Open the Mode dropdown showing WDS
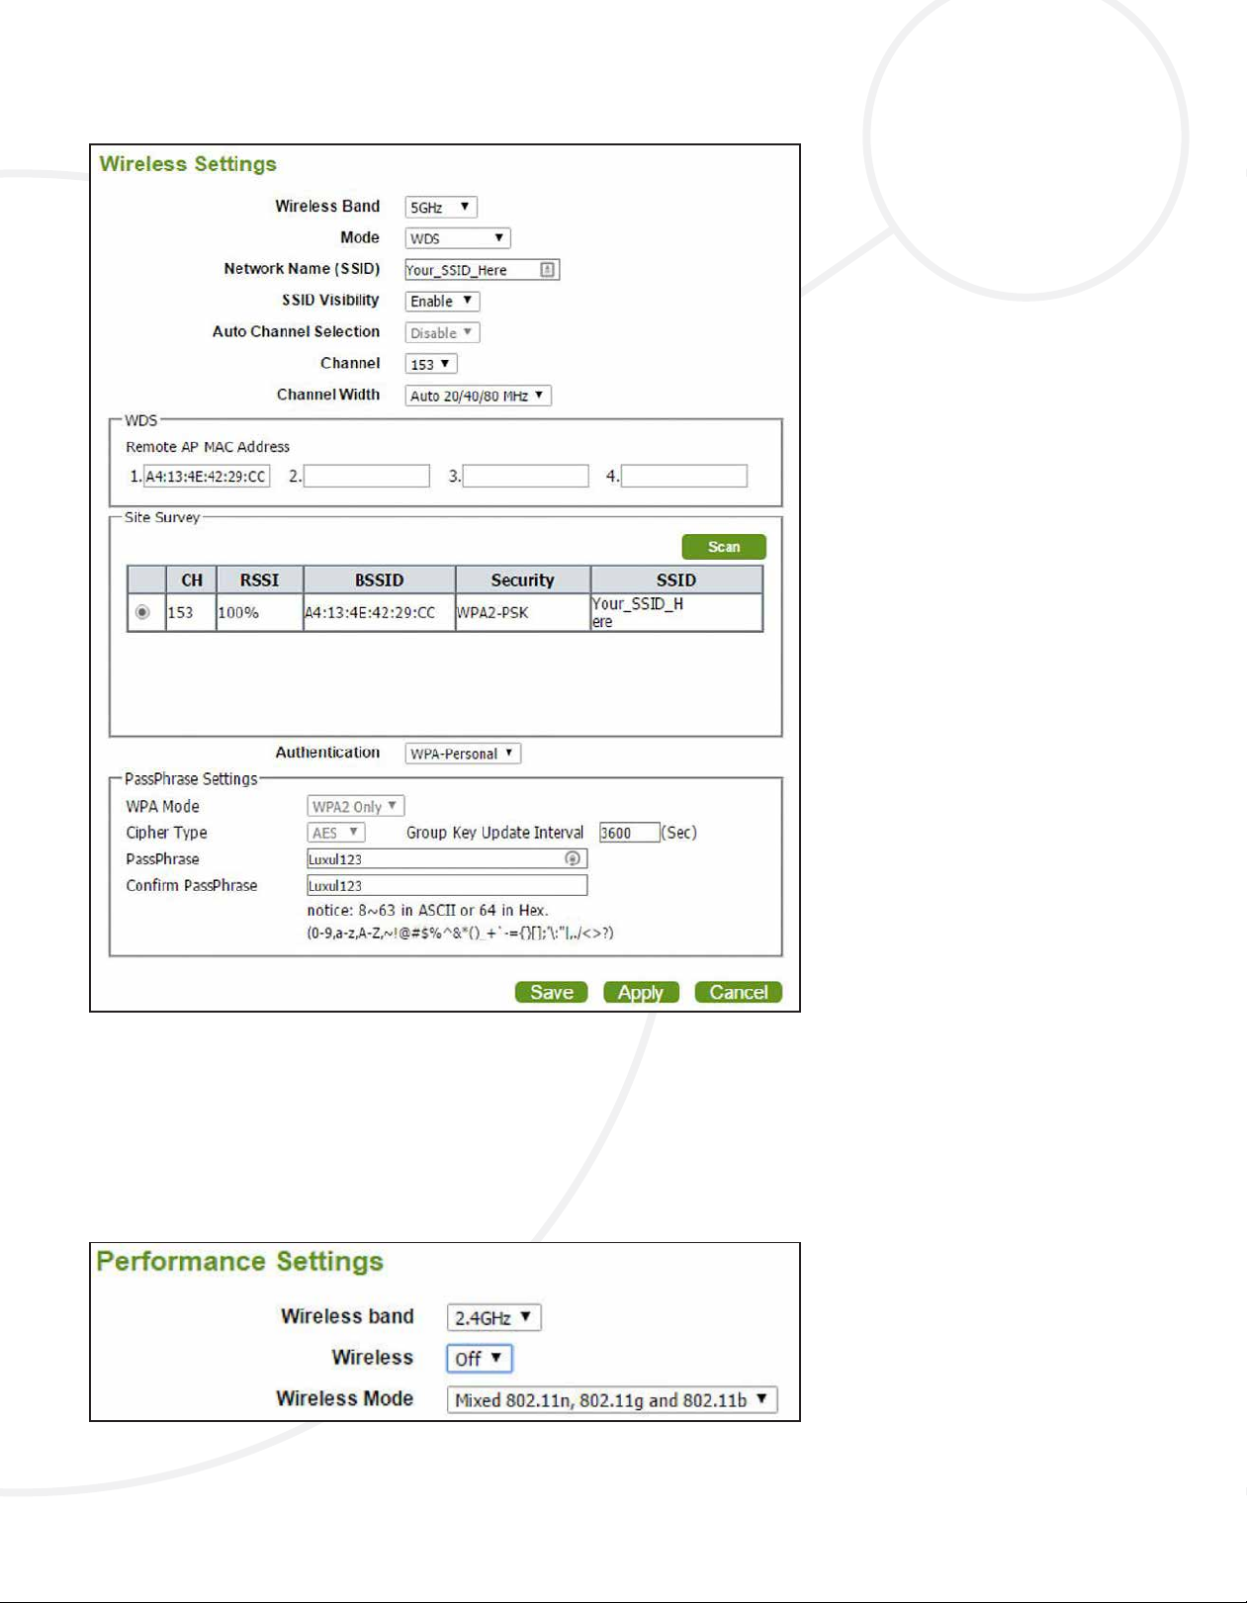This screenshot has height=1603, width=1247. (457, 238)
